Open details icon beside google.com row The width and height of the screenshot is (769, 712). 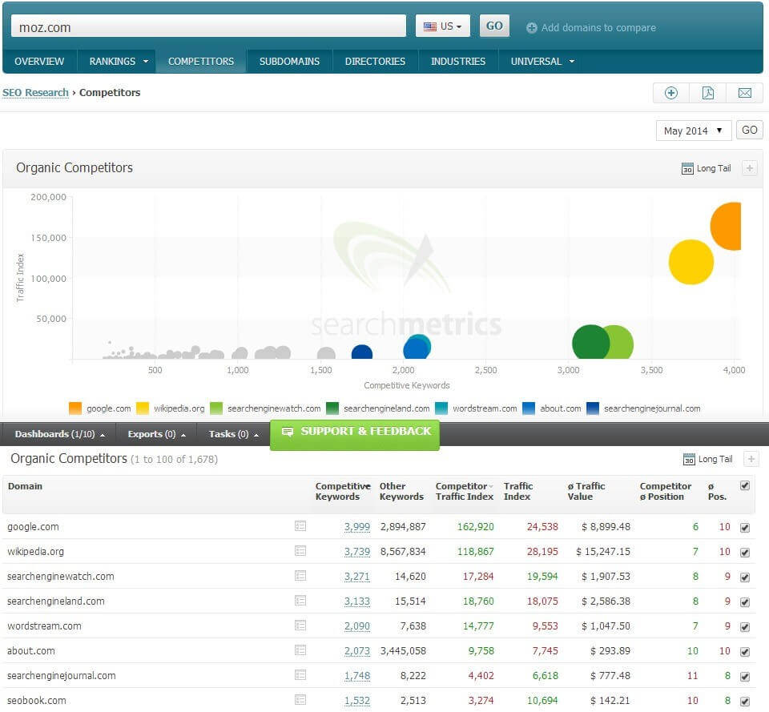300,526
